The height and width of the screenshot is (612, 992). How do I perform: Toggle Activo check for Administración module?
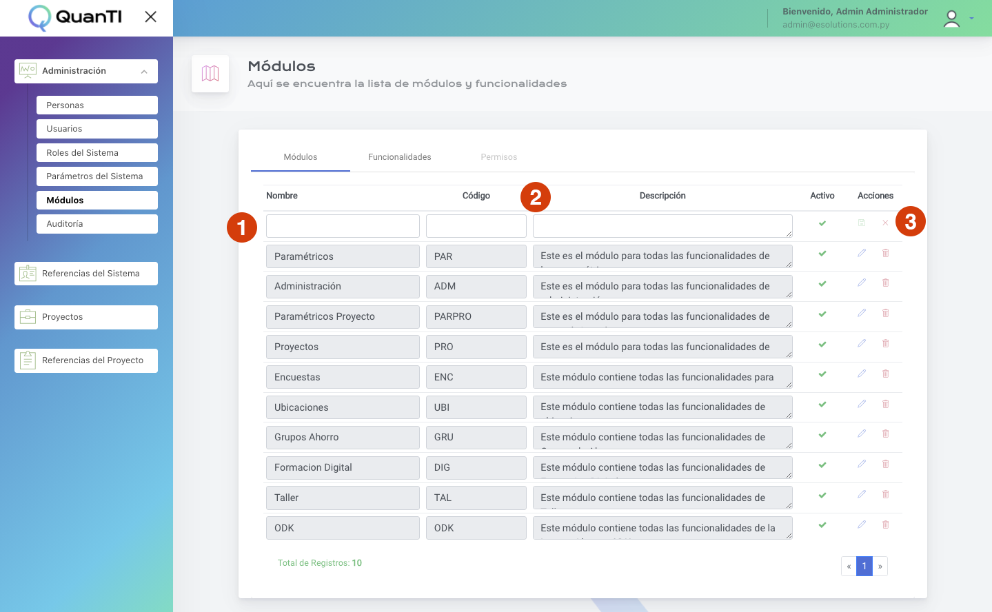click(x=822, y=284)
